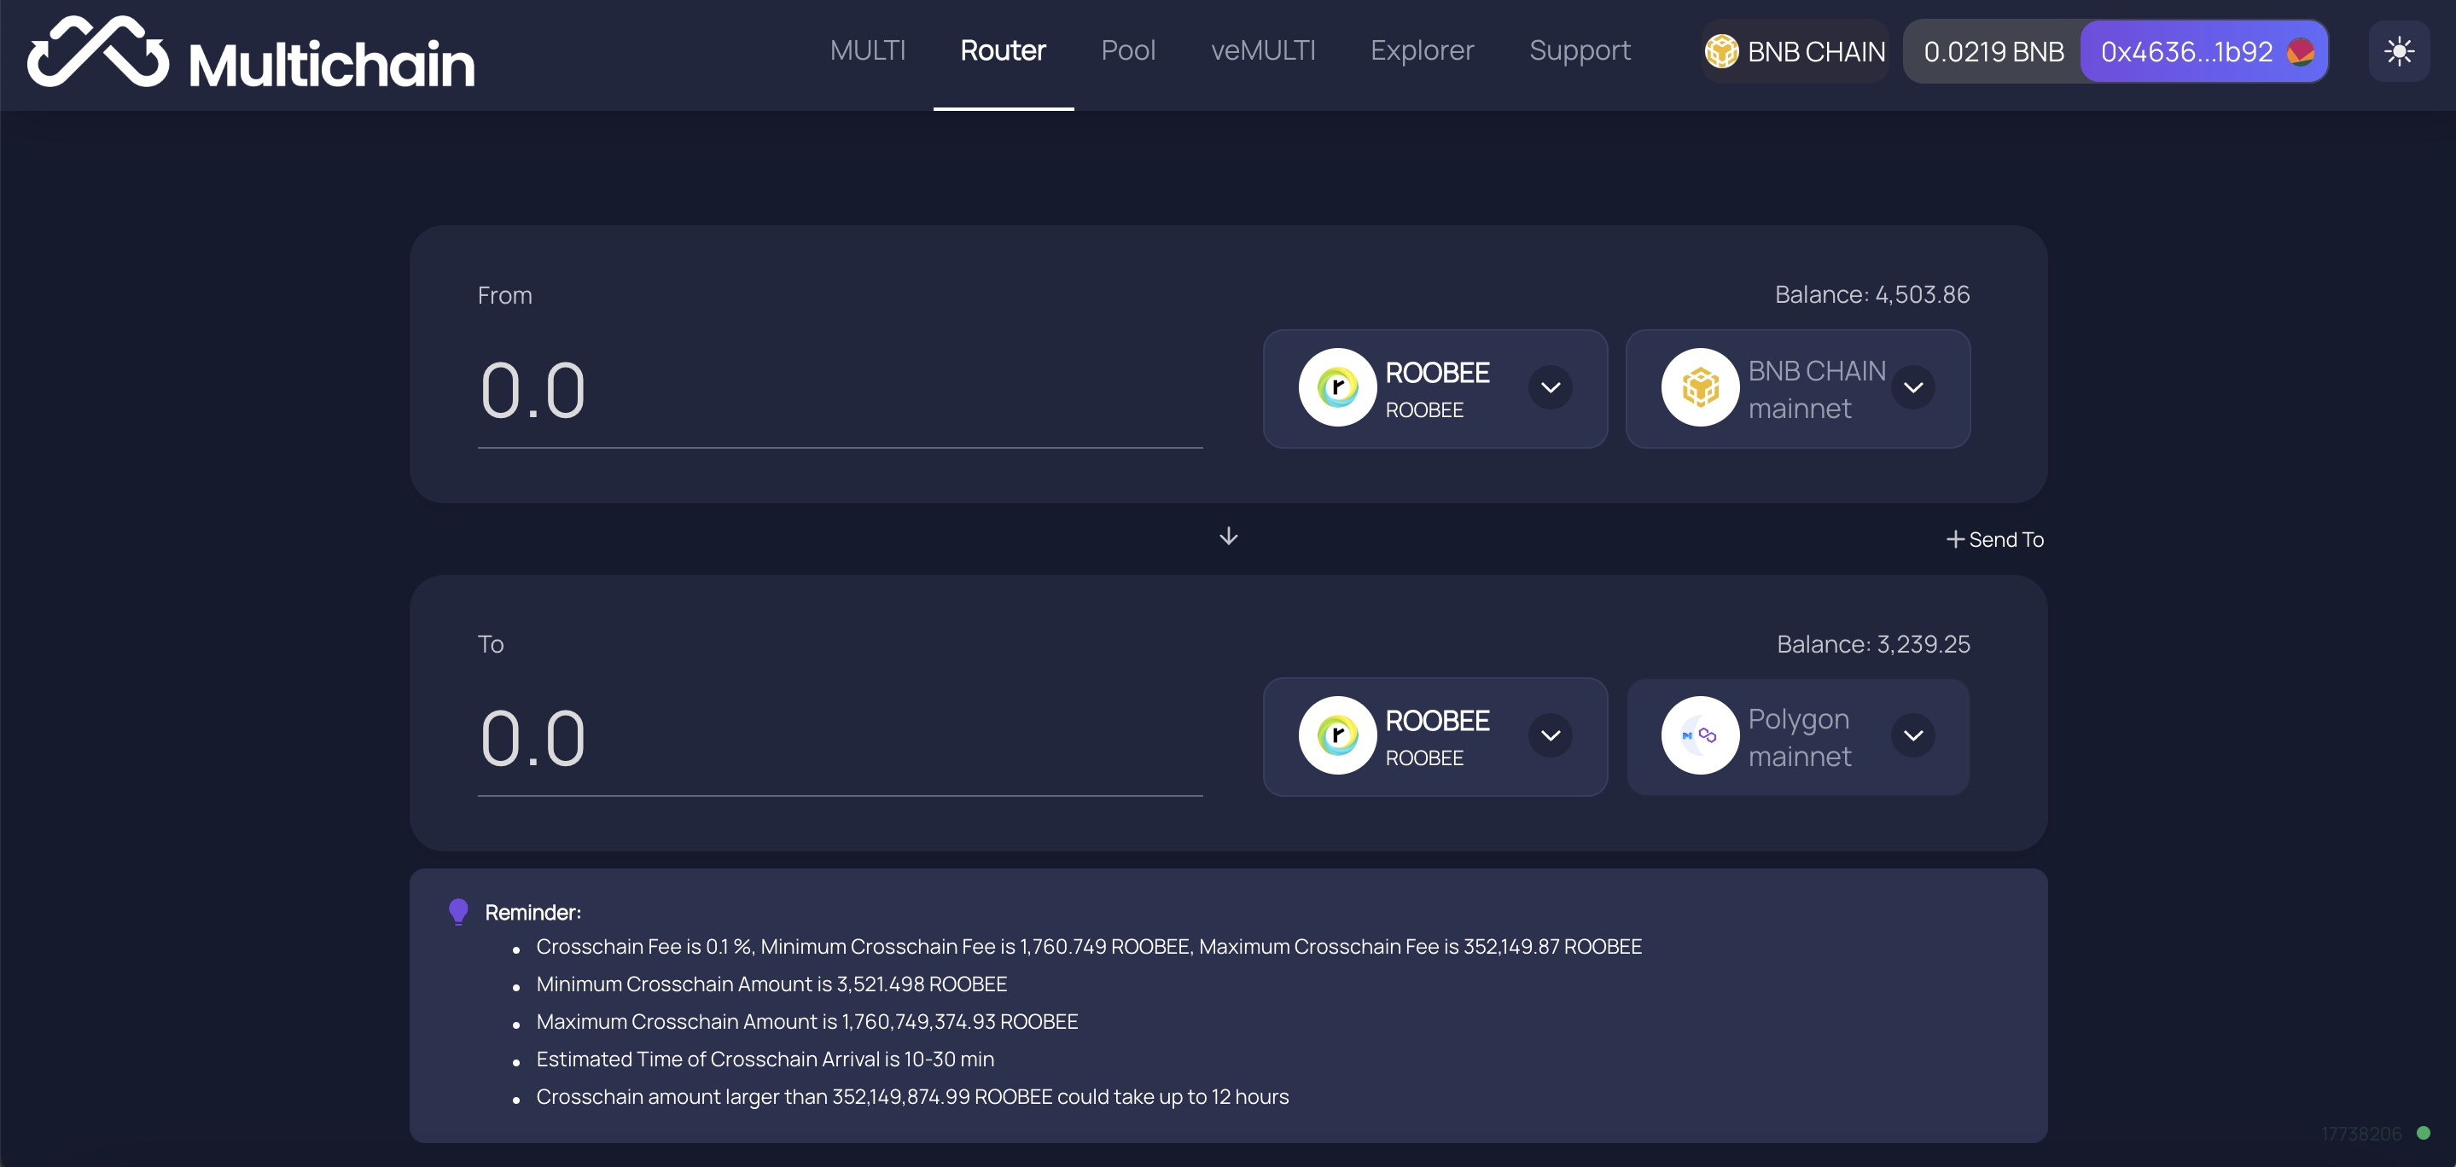This screenshot has height=1167, width=2456.
Task: Open the Support tab
Action: coord(1580,50)
